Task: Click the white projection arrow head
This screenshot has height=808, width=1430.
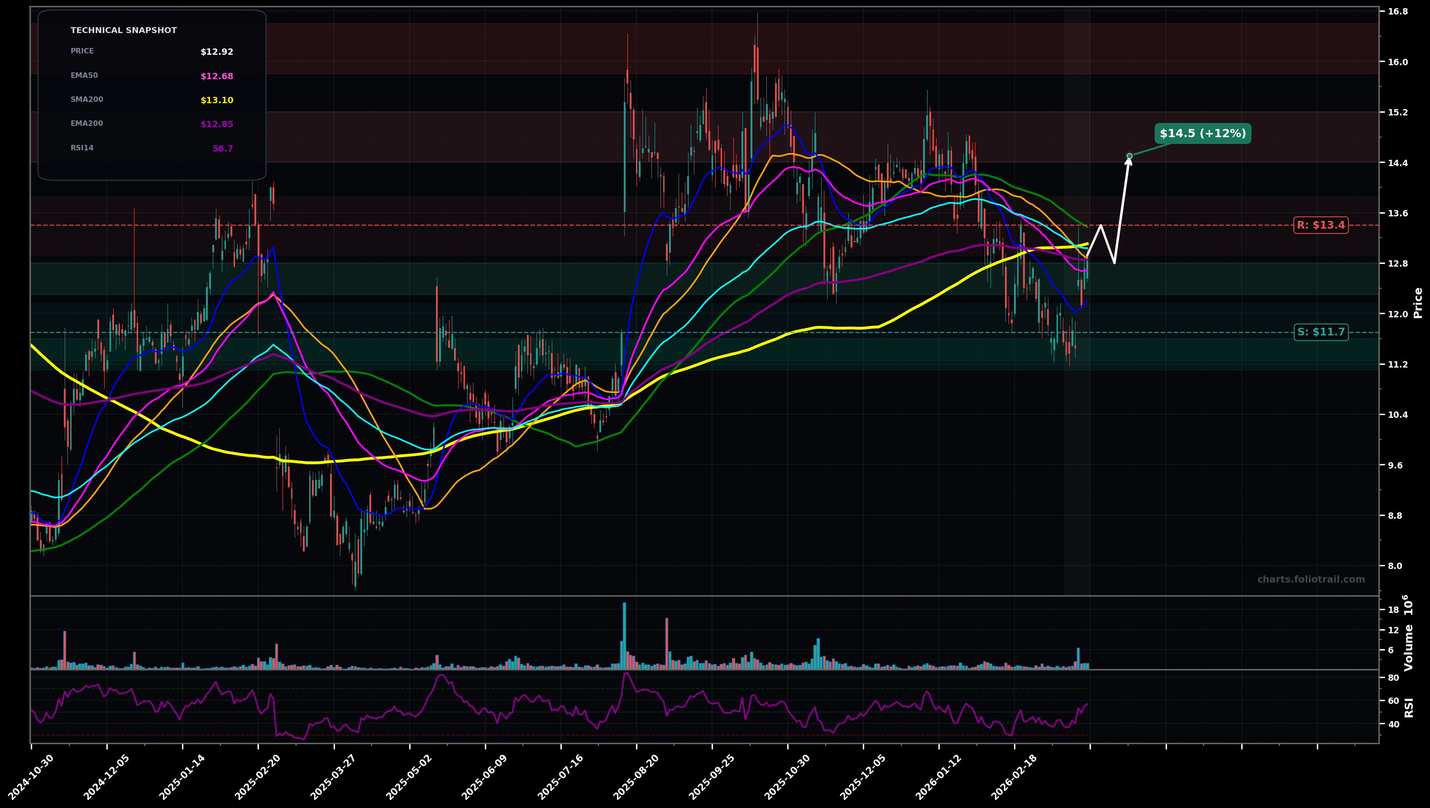Action: coord(1129,161)
